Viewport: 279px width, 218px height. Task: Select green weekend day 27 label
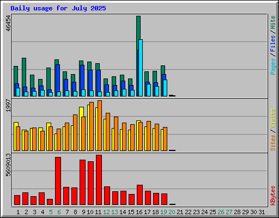click(x=229, y=212)
